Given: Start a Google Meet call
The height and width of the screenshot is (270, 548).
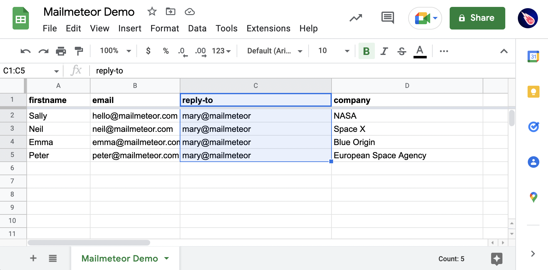Looking at the screenshot, I should coord(425,18).
